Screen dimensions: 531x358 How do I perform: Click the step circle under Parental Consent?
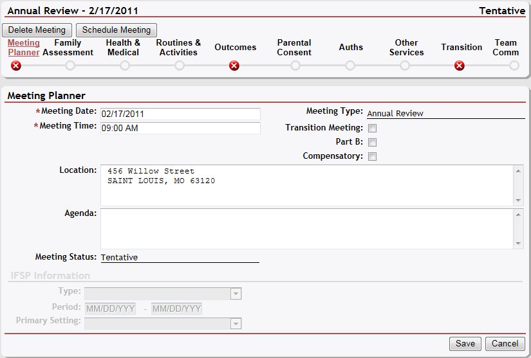(x=295, y=66)
